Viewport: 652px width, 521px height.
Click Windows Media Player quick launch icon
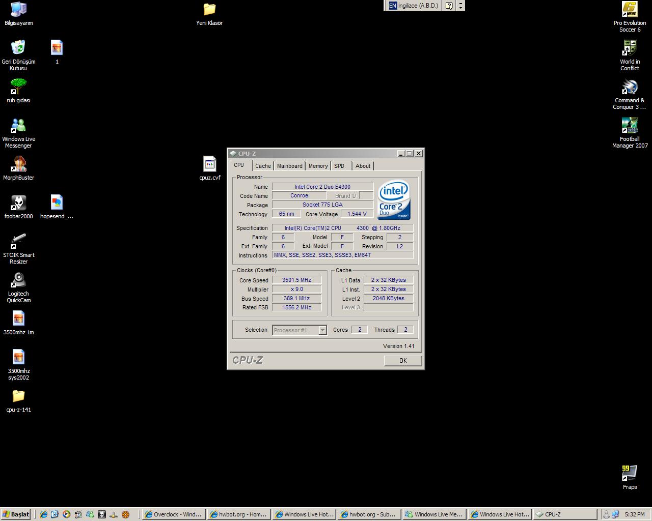tap(66, 514)
